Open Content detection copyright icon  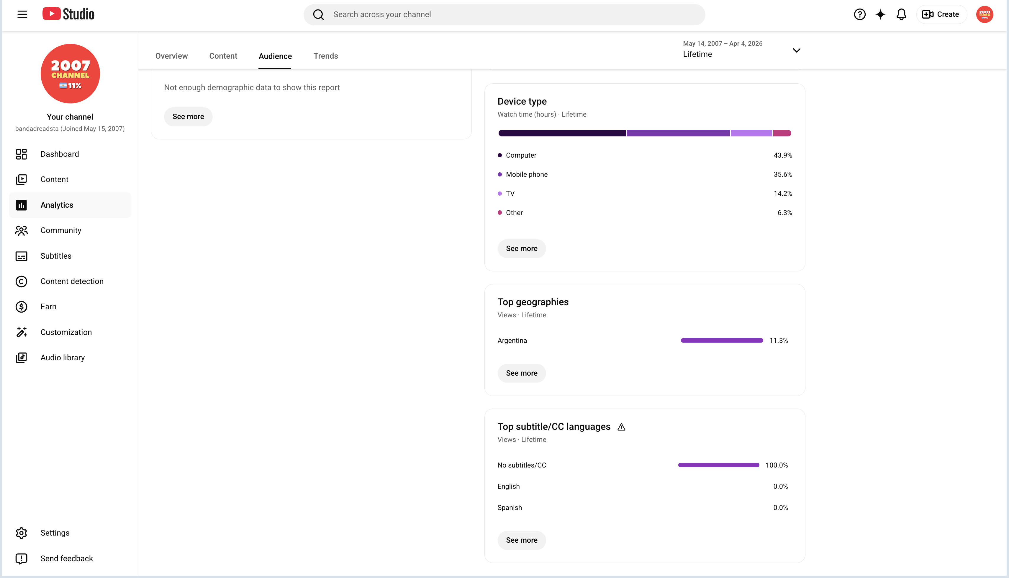[x=22, y=281]
